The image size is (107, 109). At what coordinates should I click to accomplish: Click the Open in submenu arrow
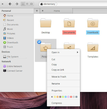[x=78, y=52]
